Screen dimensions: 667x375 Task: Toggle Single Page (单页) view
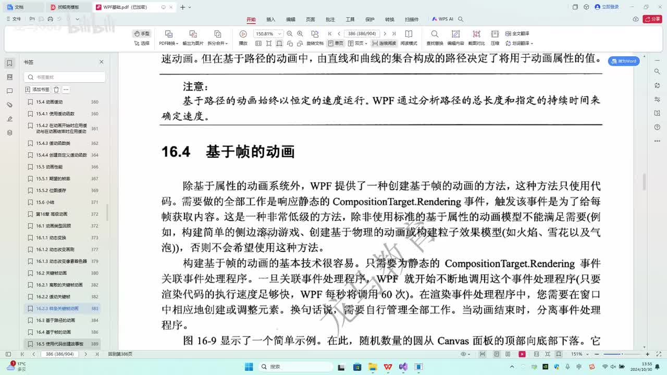336,43
